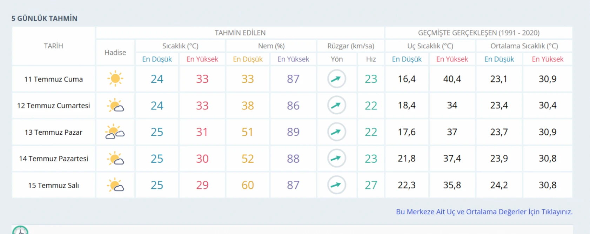This screenshot has height=234, width=590.
Task: Select the 12 Temmuz Cumartesi date cell
Action: (x=53, y=106)
